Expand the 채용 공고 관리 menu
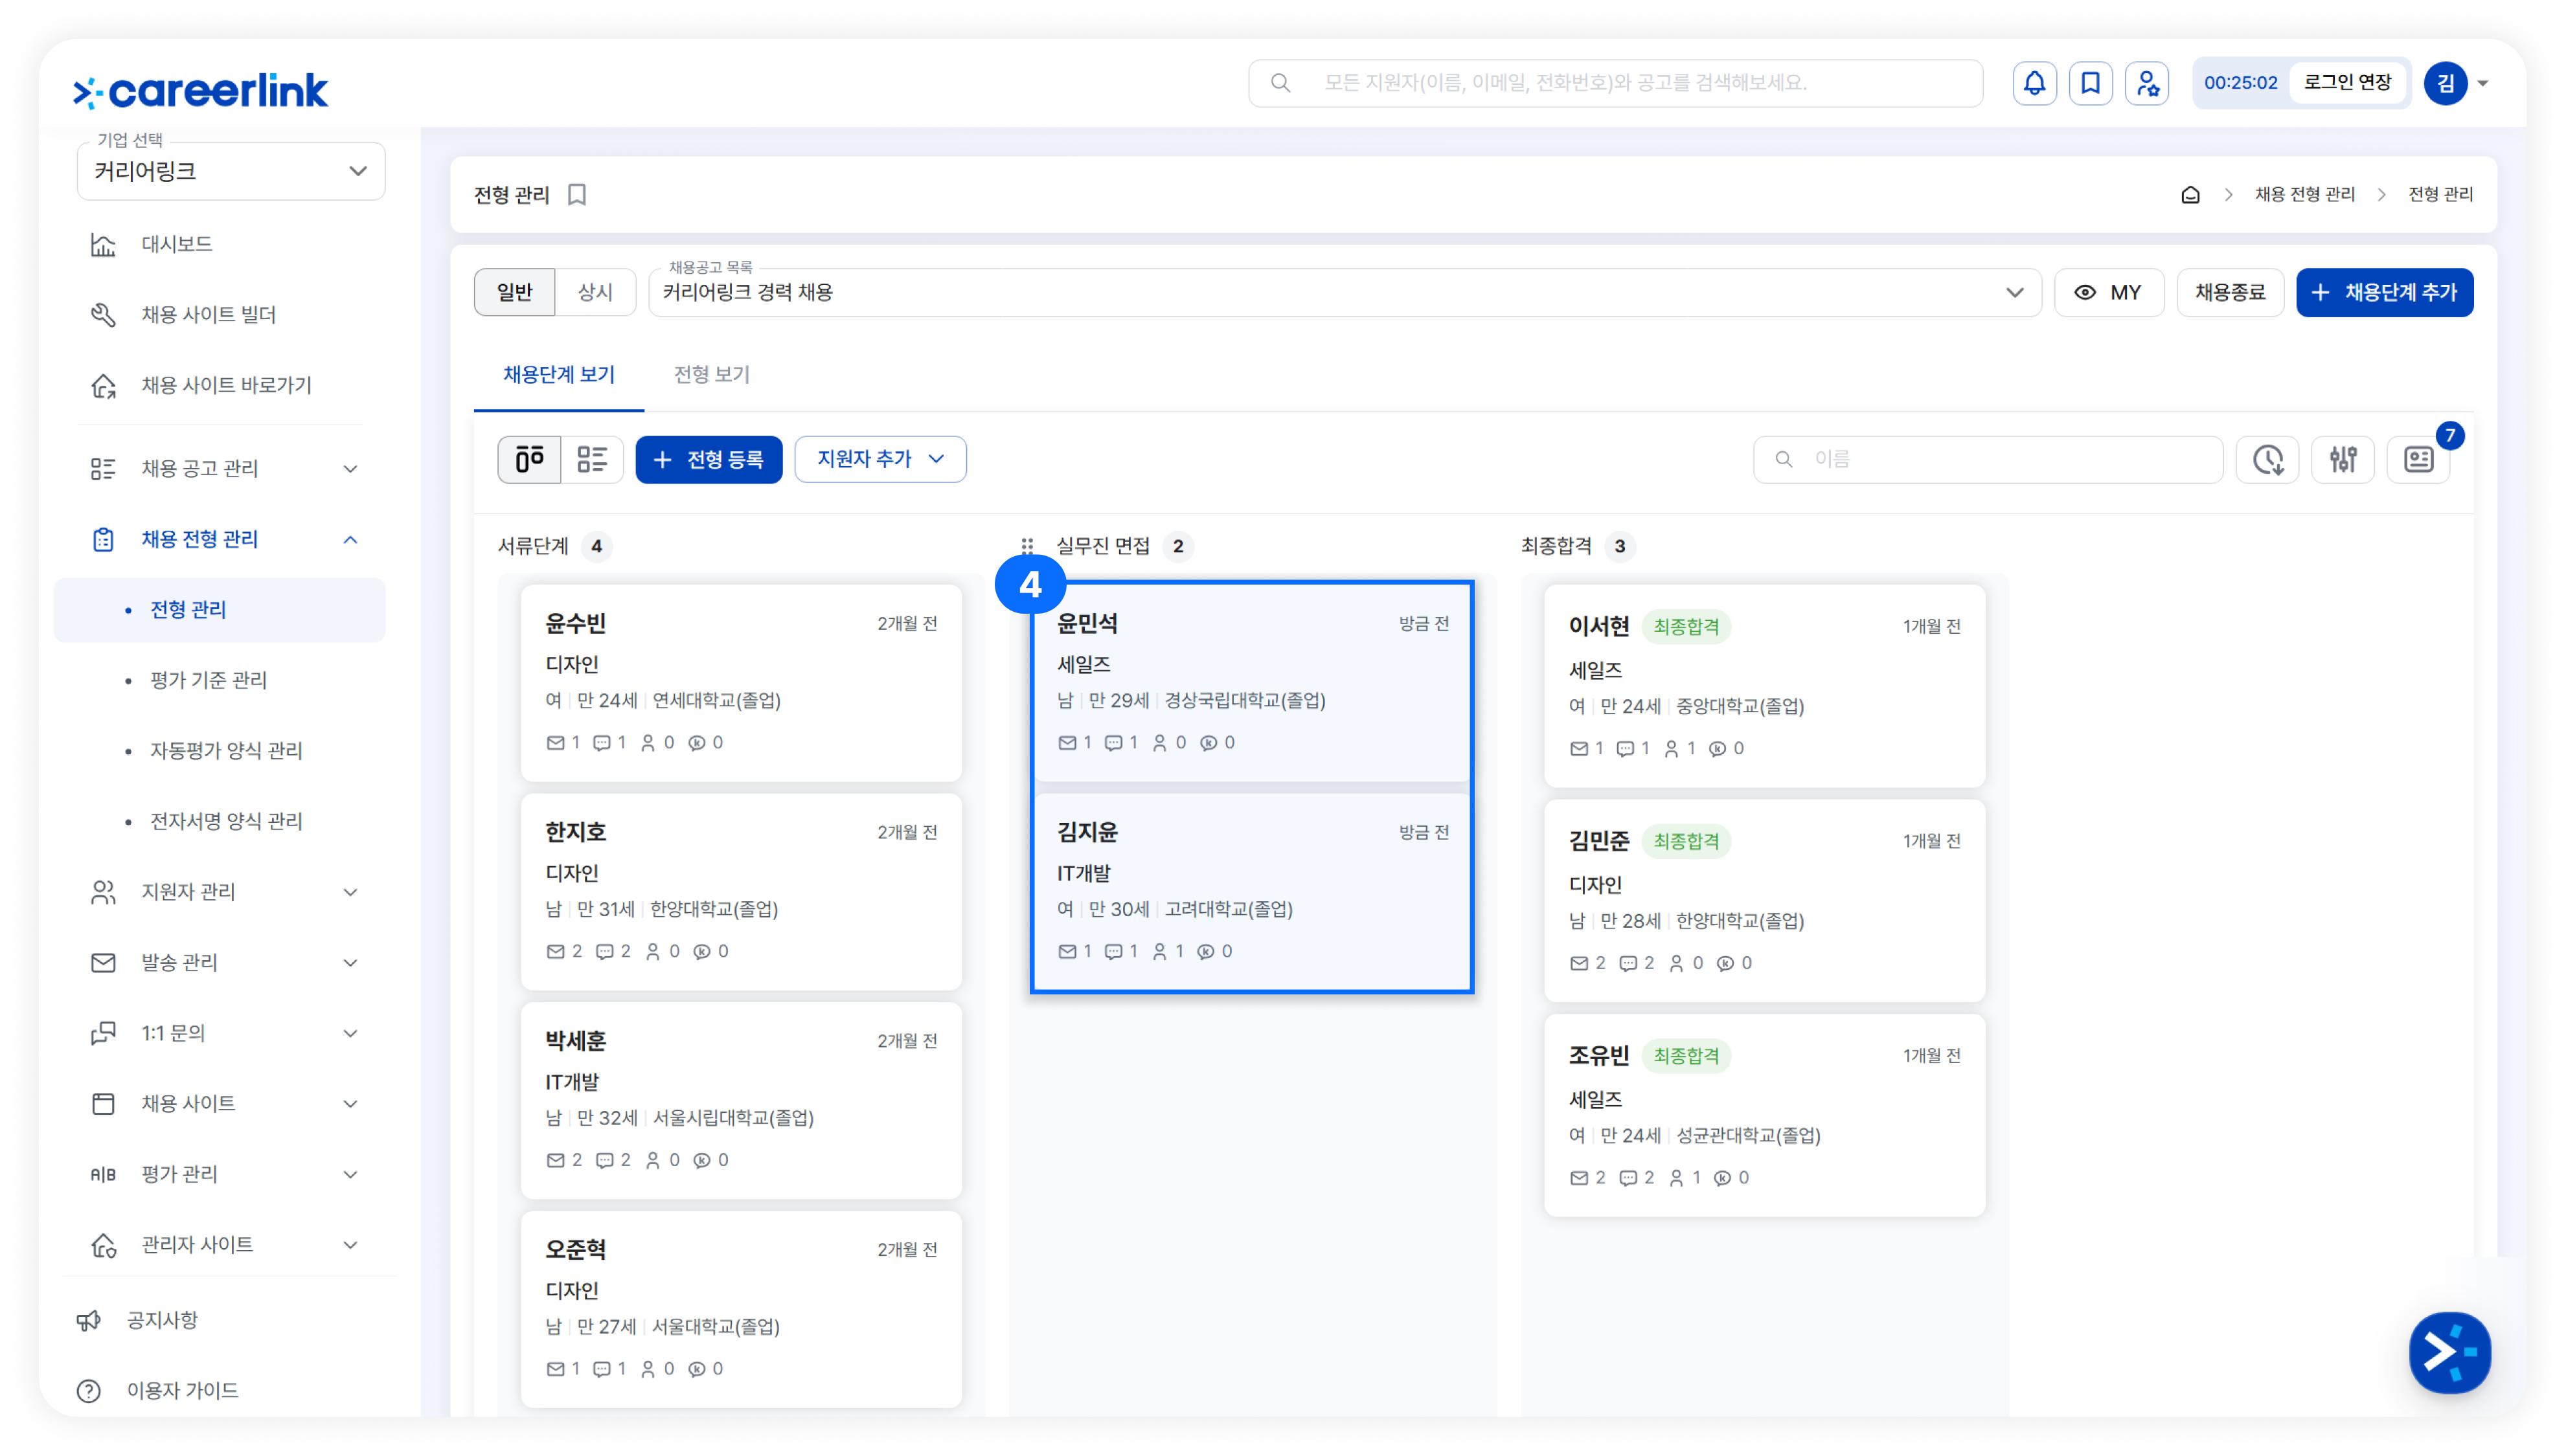 (350, 468)
